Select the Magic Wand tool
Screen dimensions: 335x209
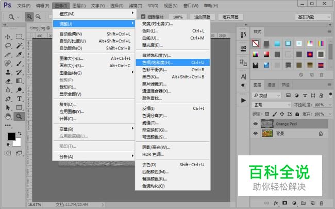click(19, 45)
